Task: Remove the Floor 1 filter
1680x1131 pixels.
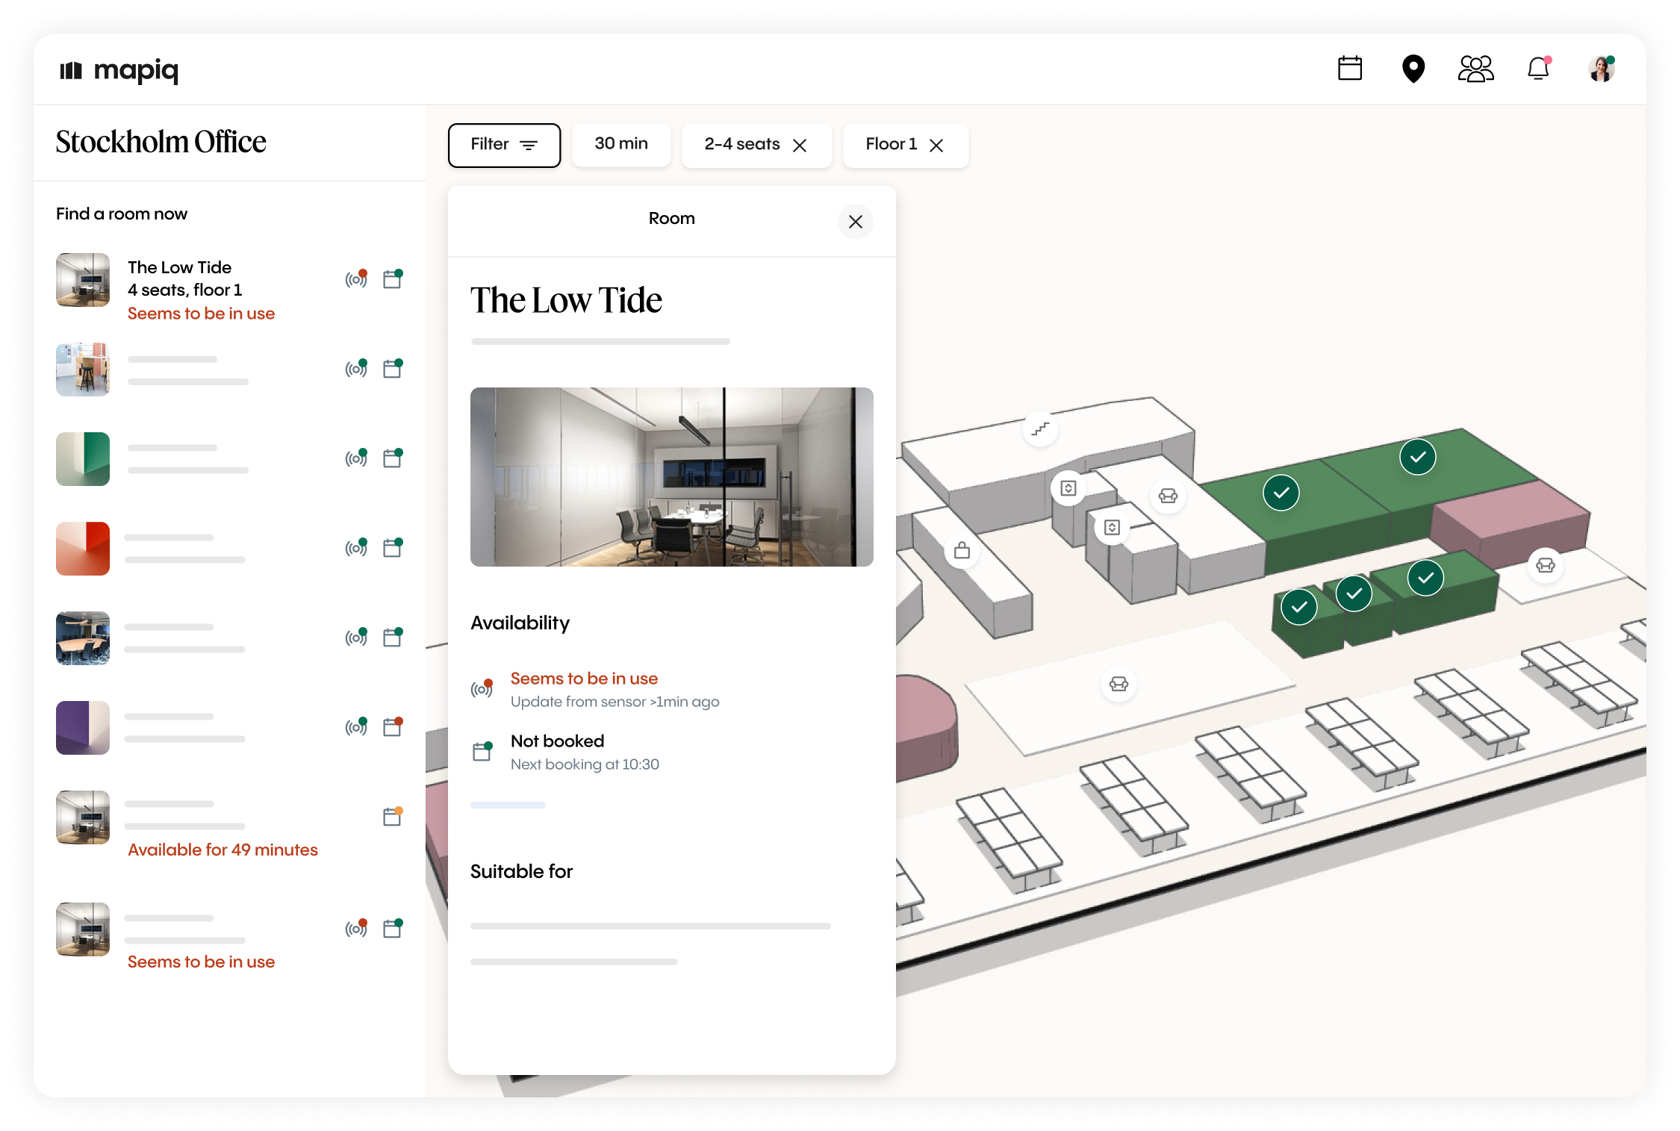Action: click(936, 146)
